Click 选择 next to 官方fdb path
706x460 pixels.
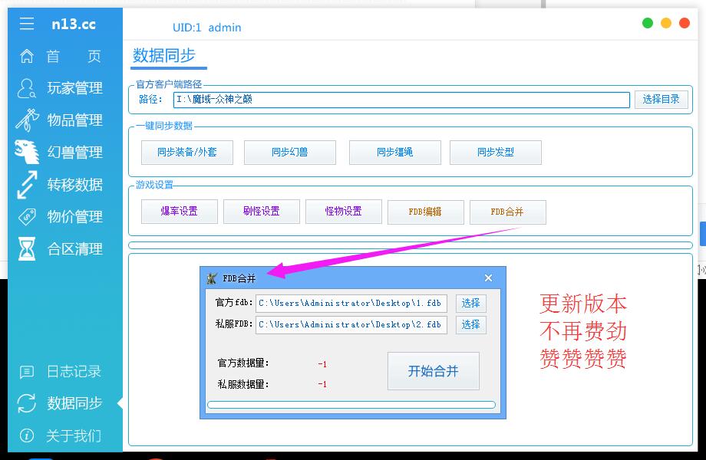click(x=471, y=303)
